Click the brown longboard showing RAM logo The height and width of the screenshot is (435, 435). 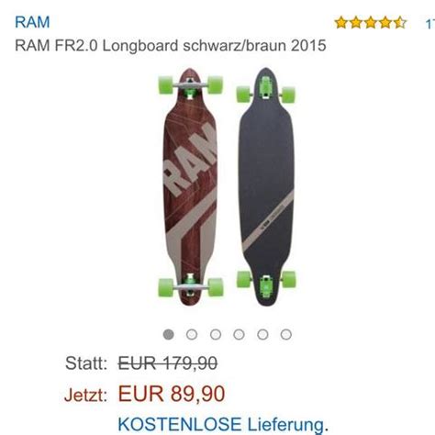click(190, 186)
